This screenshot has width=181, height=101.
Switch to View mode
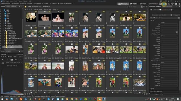[x=143, y=4]
